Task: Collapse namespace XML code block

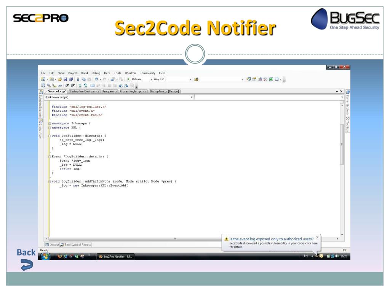Action: [50, 128]
